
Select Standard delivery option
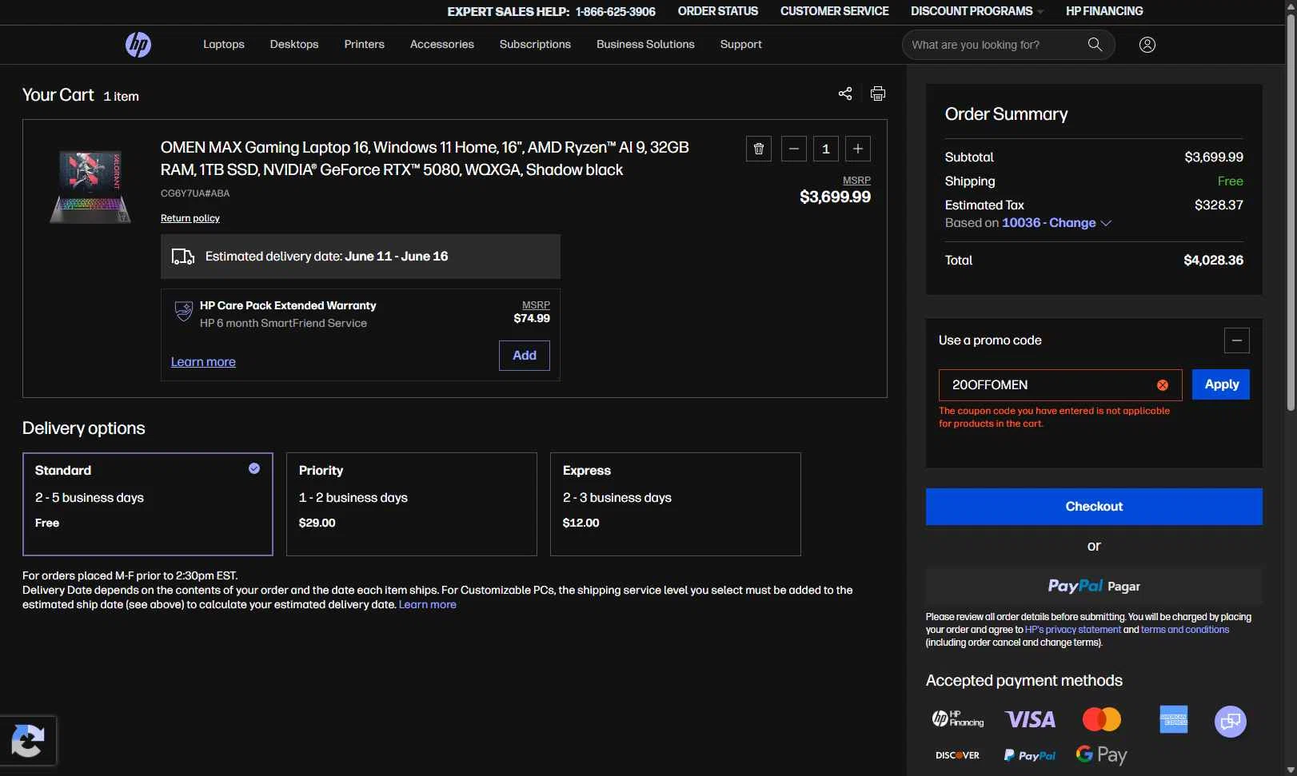(x=148, y=504)
